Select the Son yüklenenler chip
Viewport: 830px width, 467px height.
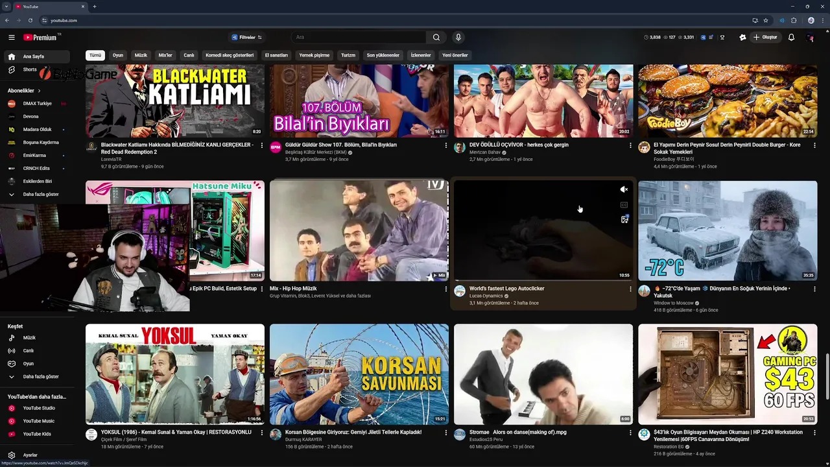(383, 55)
